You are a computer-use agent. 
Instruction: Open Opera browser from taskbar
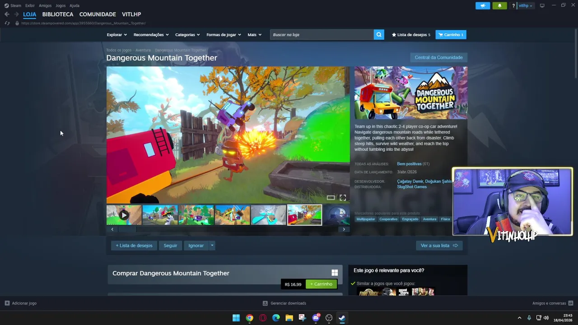point(263,318)
